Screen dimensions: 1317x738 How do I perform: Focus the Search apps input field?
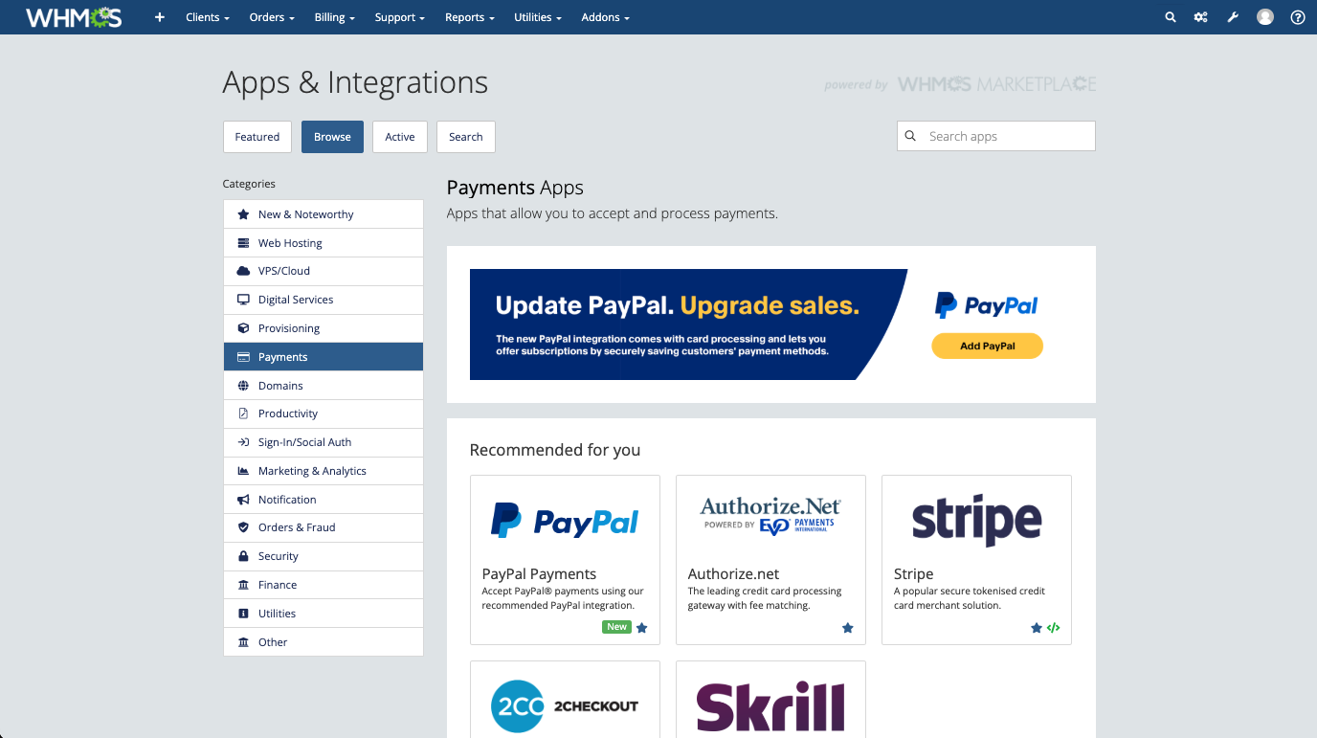coord(1007,136)
